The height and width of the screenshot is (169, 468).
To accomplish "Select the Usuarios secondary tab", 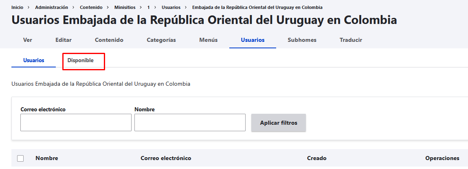I will (34, 60).
